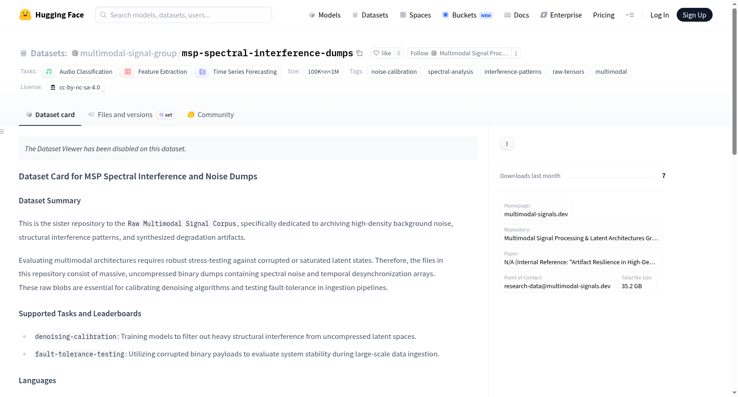Click the fault-tolerance-testing code label

(80, 354)
